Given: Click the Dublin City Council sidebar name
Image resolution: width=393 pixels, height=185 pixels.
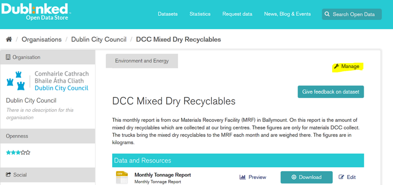Looking at the screenshot, I should tap(31, 100).
